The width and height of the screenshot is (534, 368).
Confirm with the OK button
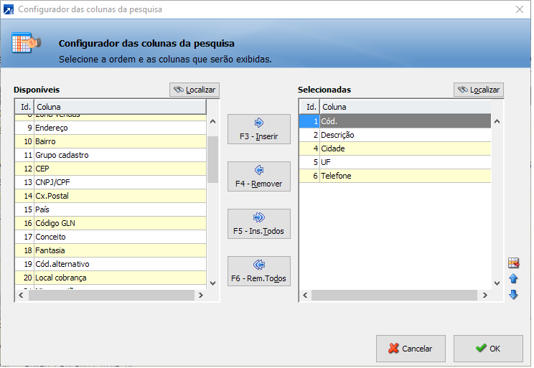pyautogui.click(x=488, y=349)
